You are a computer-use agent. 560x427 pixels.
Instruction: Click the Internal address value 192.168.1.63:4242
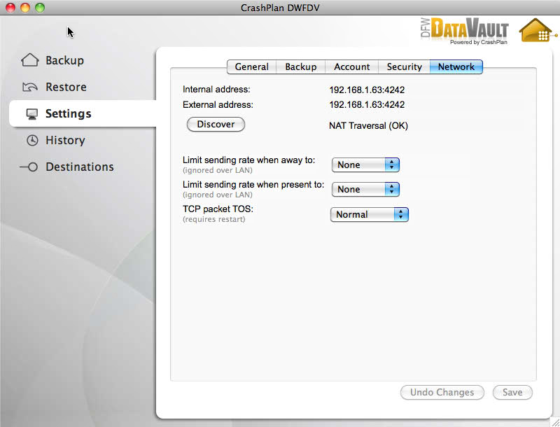tap(367, 90)
